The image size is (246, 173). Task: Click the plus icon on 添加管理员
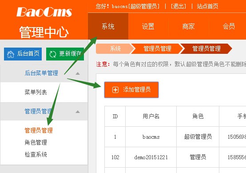pos(115,90)
